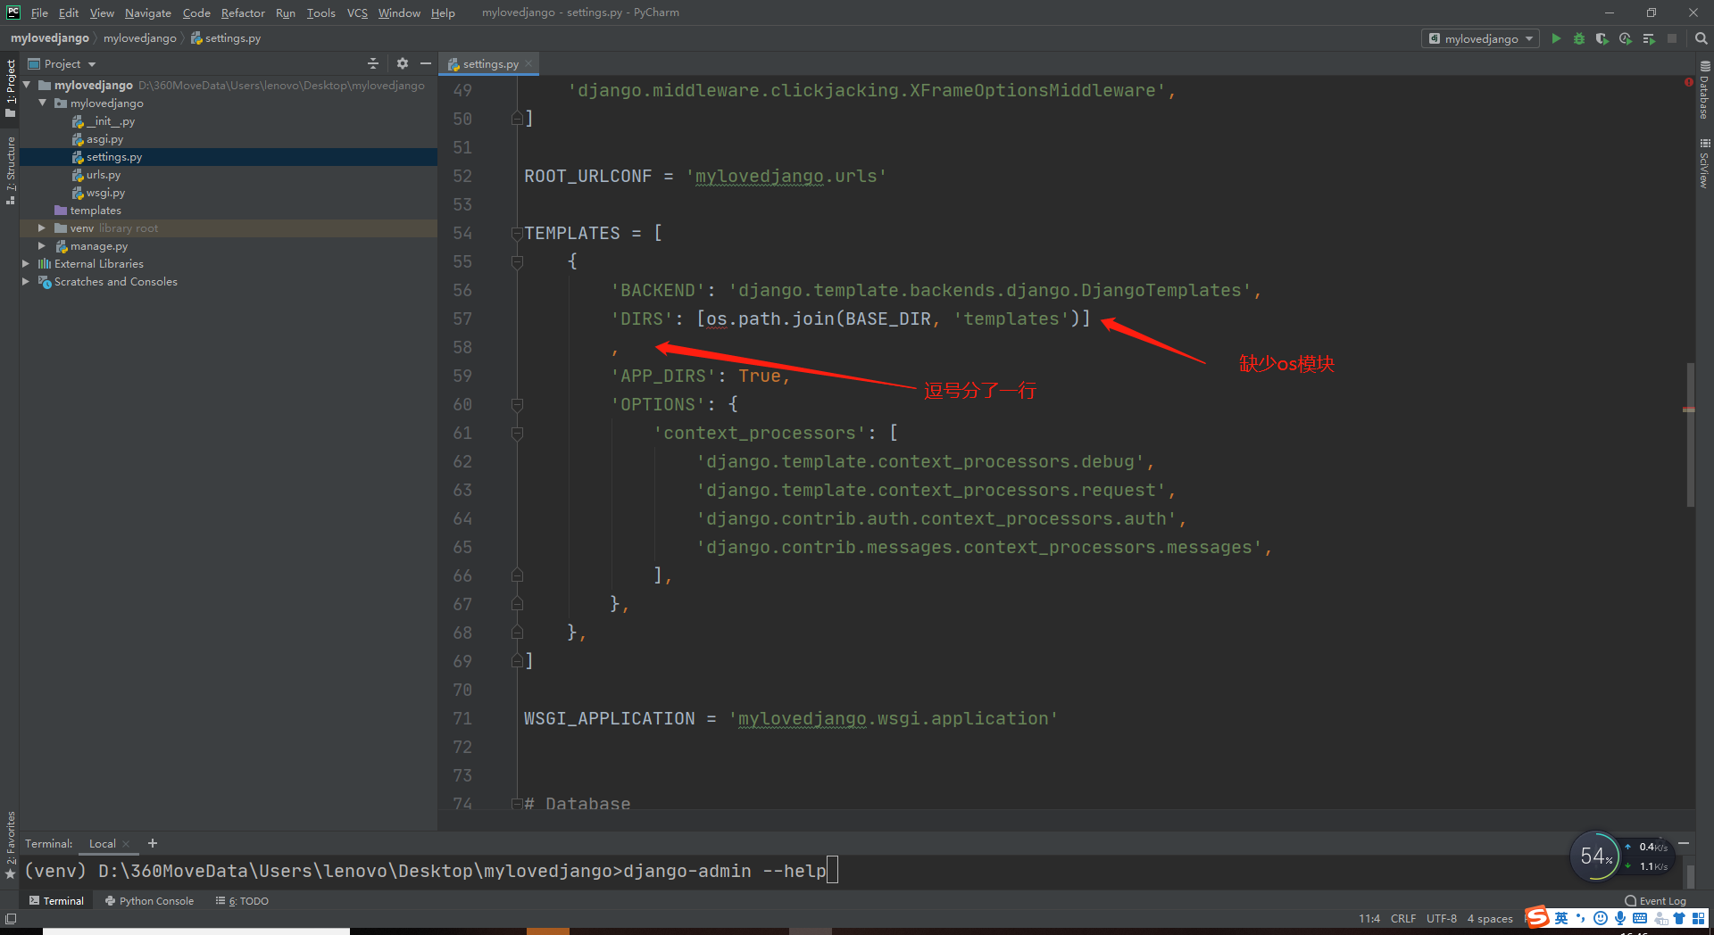
Task: Expand the venv library root folder
Action: (x=40, y=228)
